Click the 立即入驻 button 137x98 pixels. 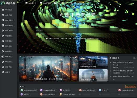(x=131, y=87)
